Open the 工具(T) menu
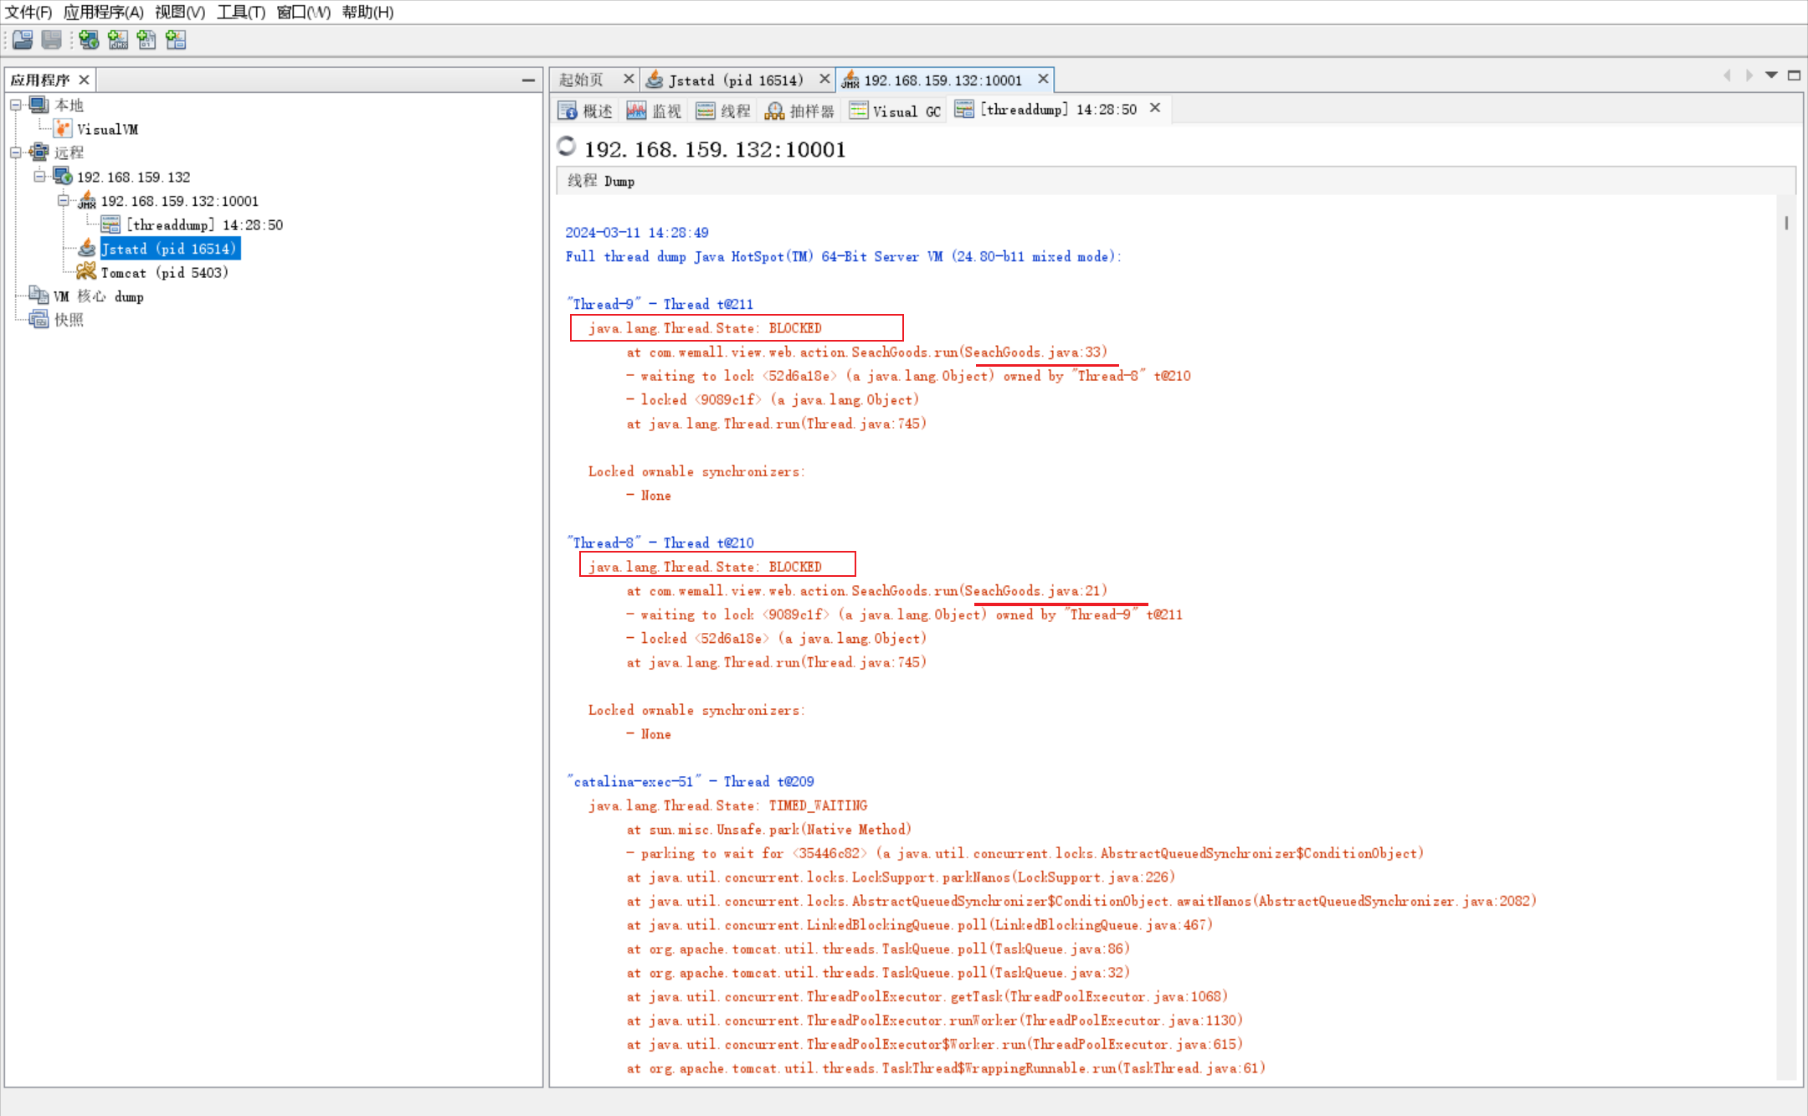The height and width of the screenshot is (1116, 1808). point(240,12)
